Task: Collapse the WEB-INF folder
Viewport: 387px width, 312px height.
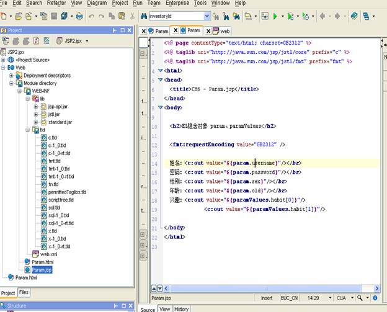Action: (19, 91)
